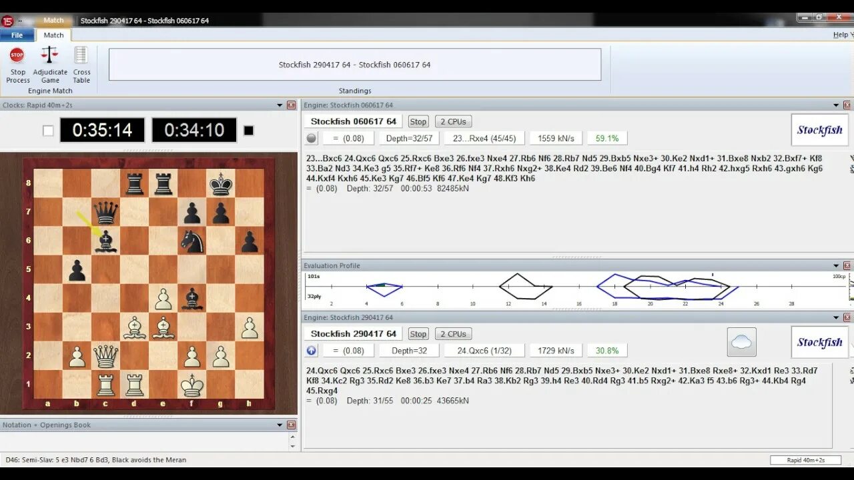Image resolution: width=854 pixels, height=480 pixels.
Task: Stop the Stockfish 290417 engine
Action: [418, 334]
